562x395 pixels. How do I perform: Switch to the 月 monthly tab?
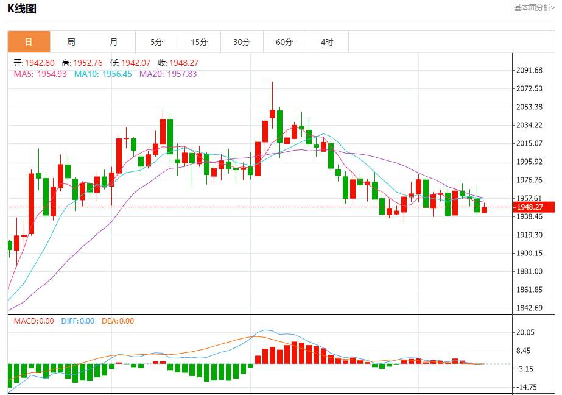tap(114, 42)
